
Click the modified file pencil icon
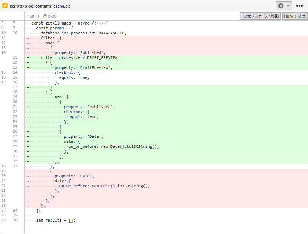pos(5,6)
